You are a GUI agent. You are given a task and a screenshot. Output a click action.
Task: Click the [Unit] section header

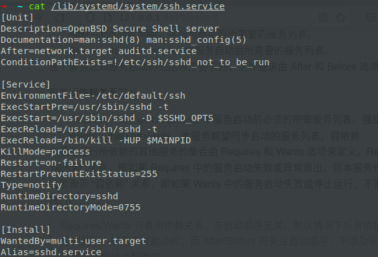(x=17, y=17)
